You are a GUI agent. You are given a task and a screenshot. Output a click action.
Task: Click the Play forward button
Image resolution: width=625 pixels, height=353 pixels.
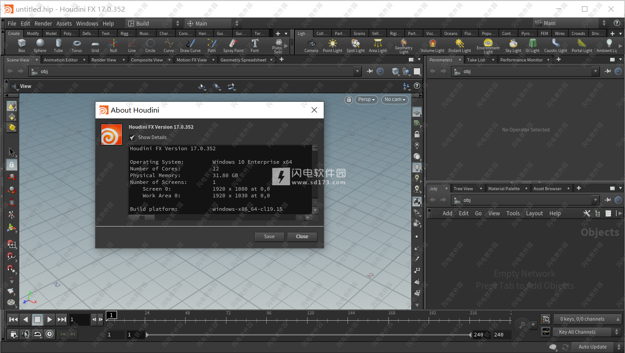(50, 319)
